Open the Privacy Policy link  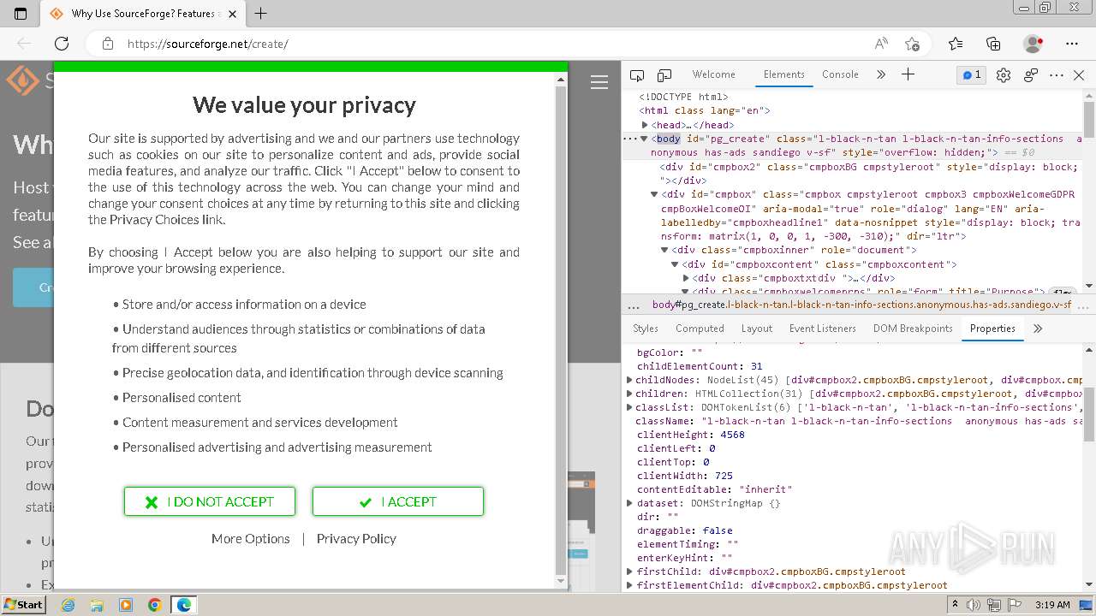point(356,538)
